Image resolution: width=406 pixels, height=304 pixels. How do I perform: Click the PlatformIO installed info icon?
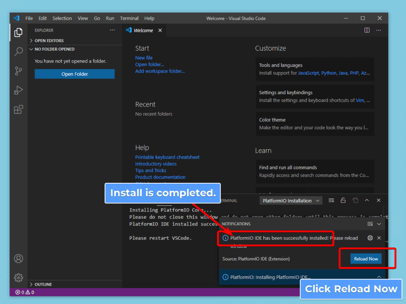coord(225,238)
